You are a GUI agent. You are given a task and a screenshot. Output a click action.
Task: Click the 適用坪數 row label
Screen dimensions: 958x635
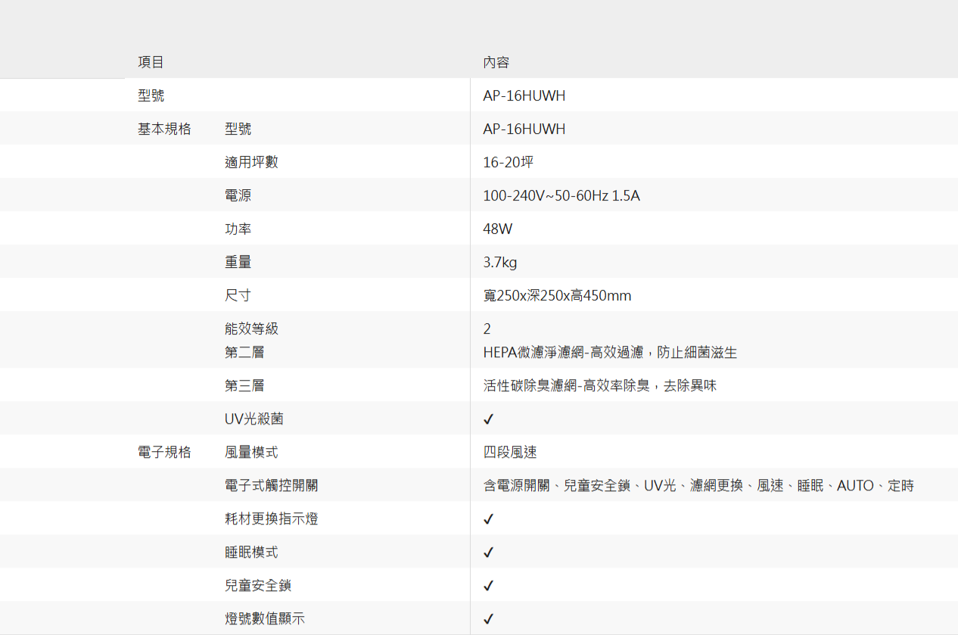pyautogui.click(x=251, y=163)
